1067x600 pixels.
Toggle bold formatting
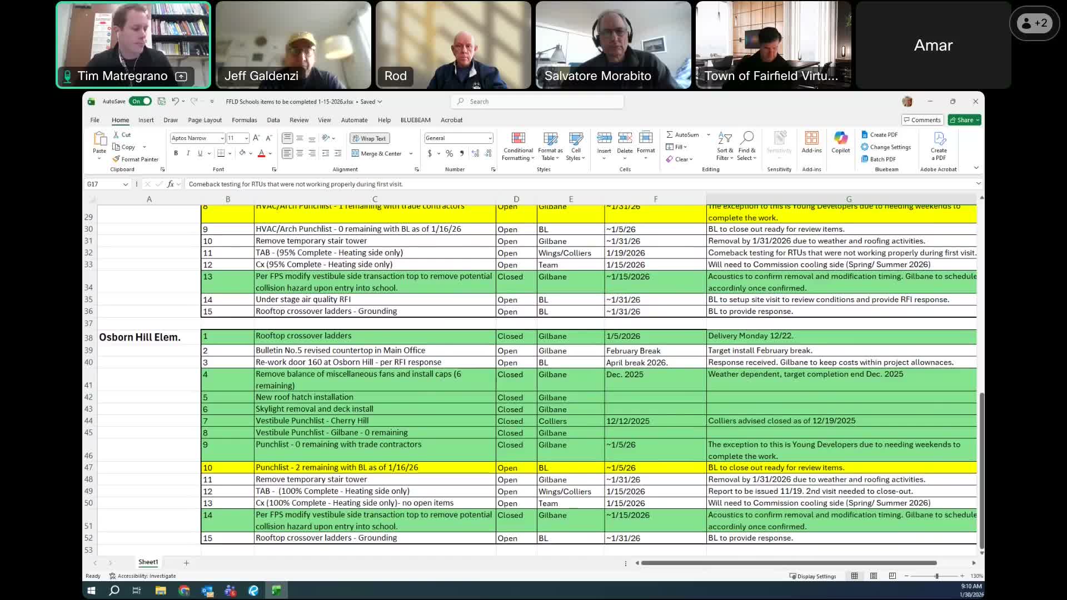176,153
